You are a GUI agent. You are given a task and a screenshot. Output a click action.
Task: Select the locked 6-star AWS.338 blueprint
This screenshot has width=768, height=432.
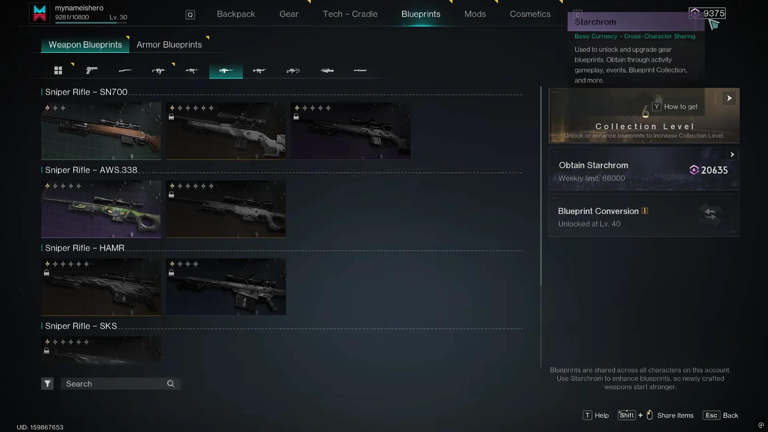[x=226, y=209]
